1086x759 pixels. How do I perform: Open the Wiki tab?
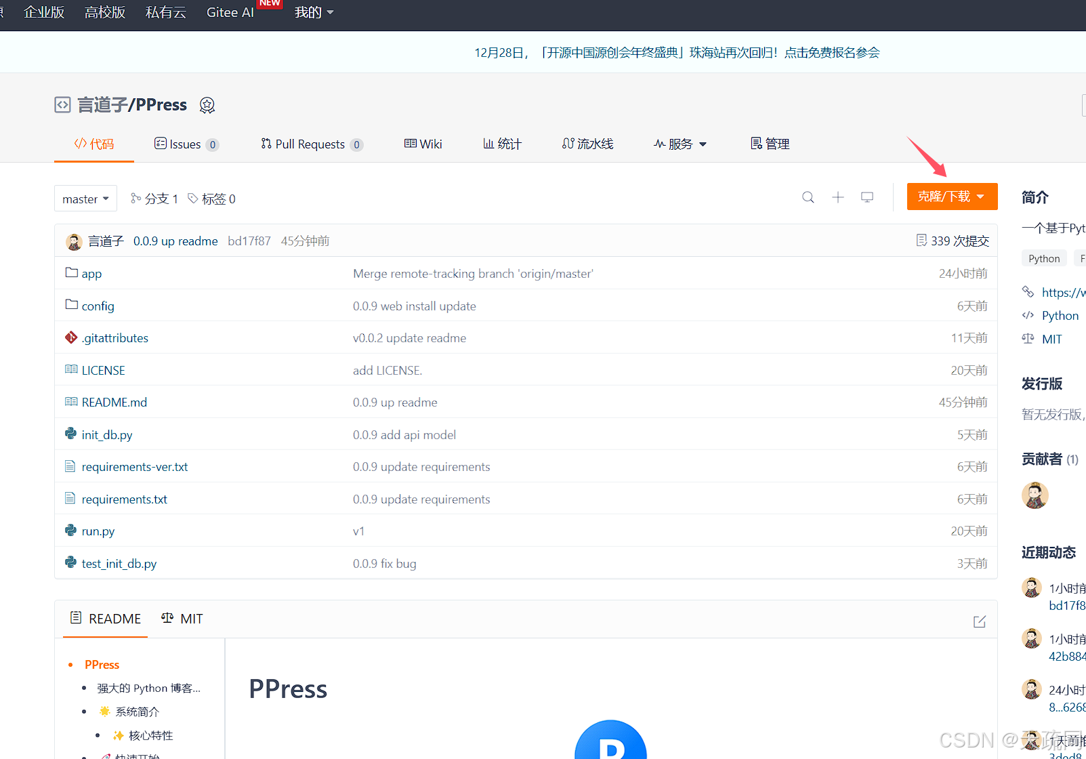[423, 144]
